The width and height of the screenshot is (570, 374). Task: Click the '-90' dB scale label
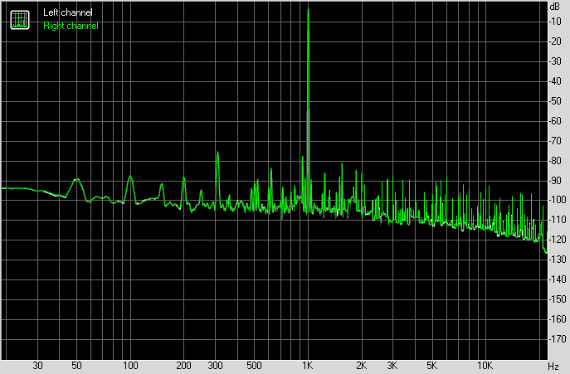tap(555, 180)
